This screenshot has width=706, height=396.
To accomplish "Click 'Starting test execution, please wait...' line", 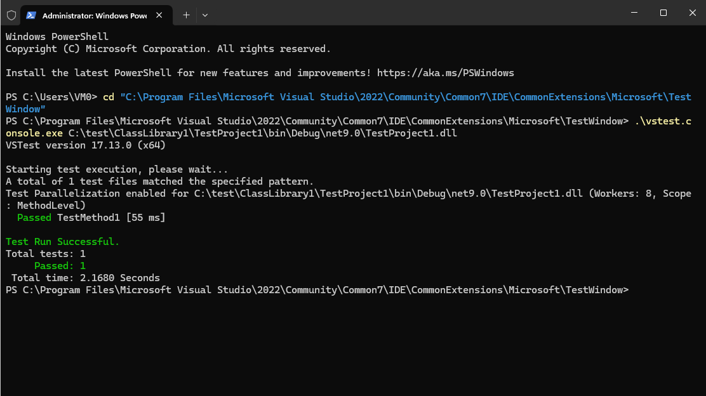I will pos(117,169).
